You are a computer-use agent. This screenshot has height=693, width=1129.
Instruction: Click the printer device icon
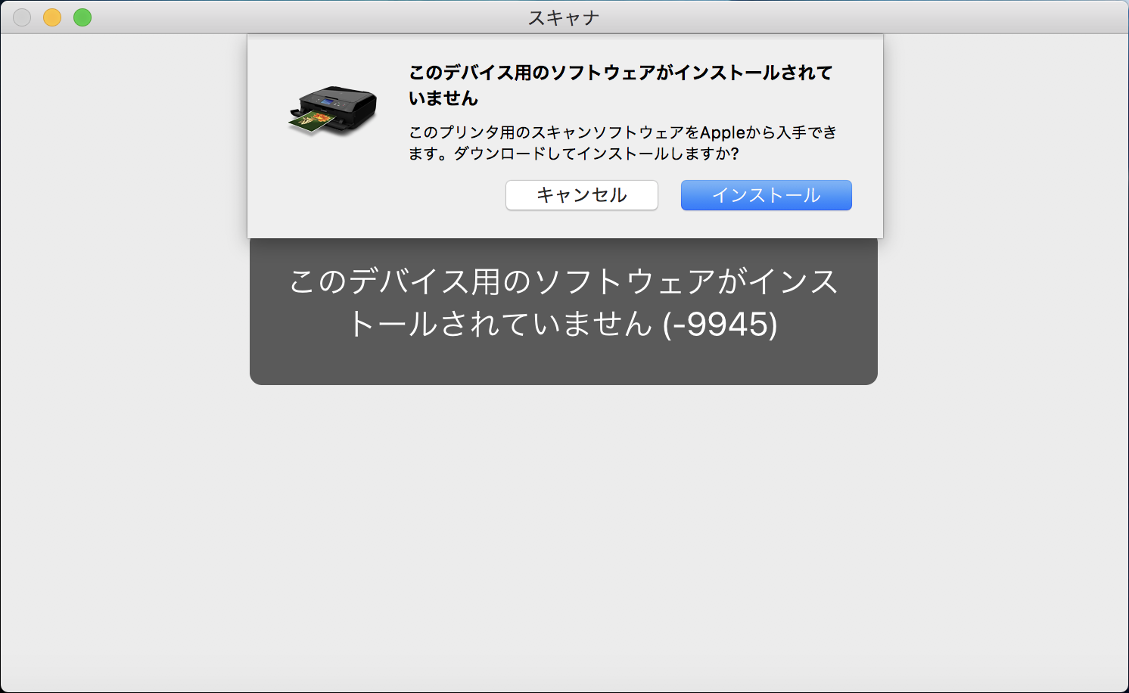click(332, 110)
